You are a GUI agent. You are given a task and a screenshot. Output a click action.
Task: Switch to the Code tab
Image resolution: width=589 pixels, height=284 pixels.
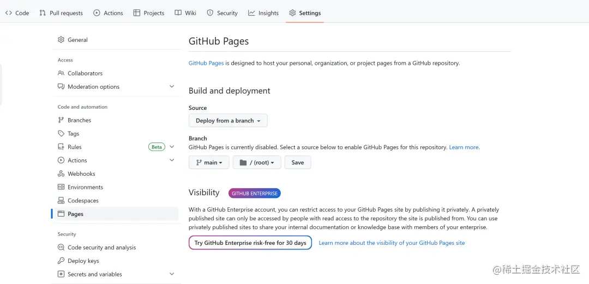coord(17,13)
